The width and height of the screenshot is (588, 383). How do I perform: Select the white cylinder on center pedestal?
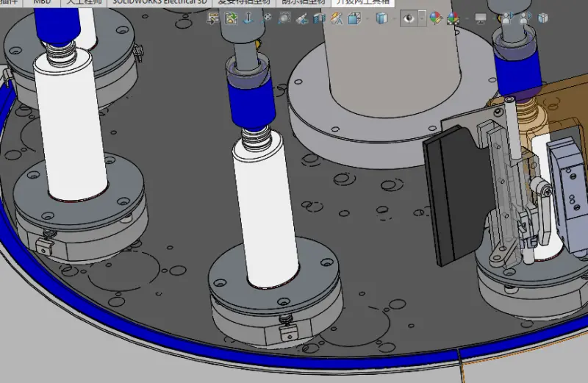tap(266, 212)
